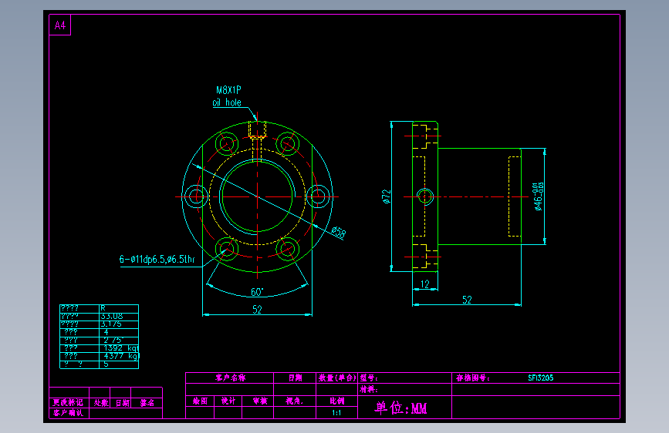Image resolution: width=669 pixels, height=433 pixels.
Task: Click the 3.175 value in the spec table
Action: [111, 324]
